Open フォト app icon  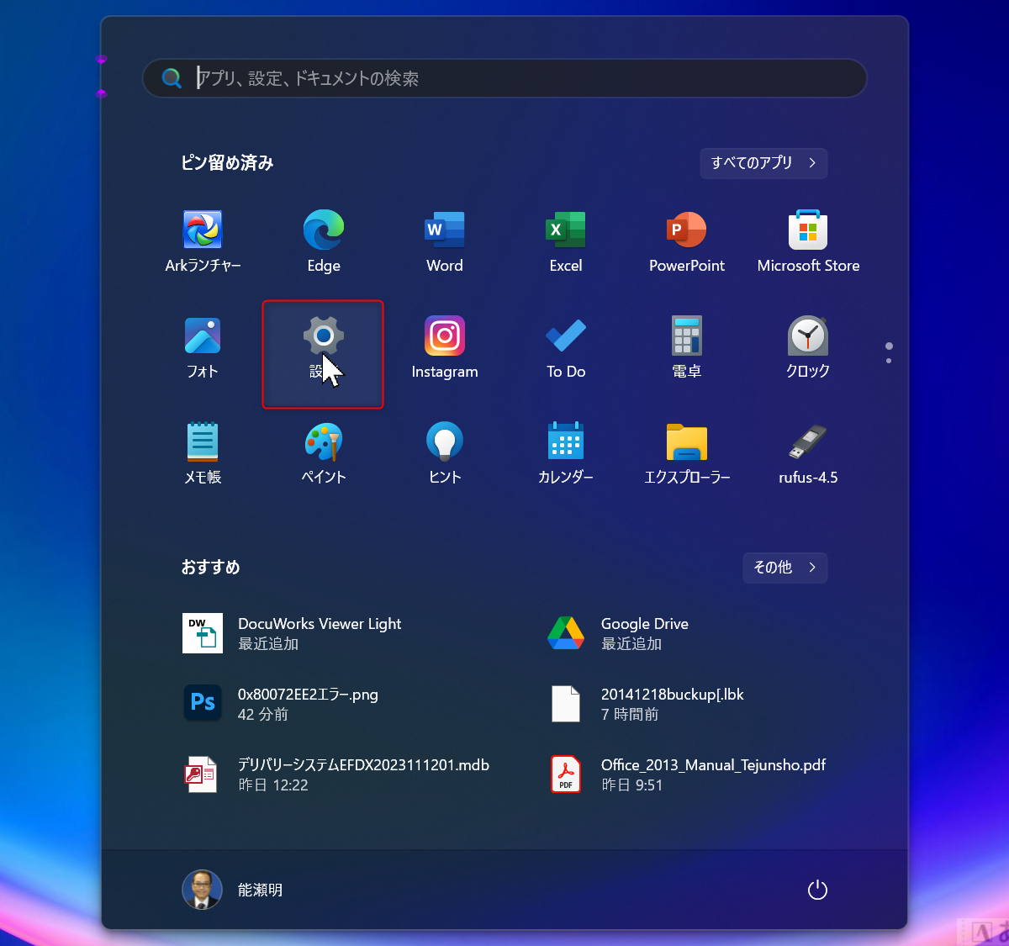coord(203,336)
